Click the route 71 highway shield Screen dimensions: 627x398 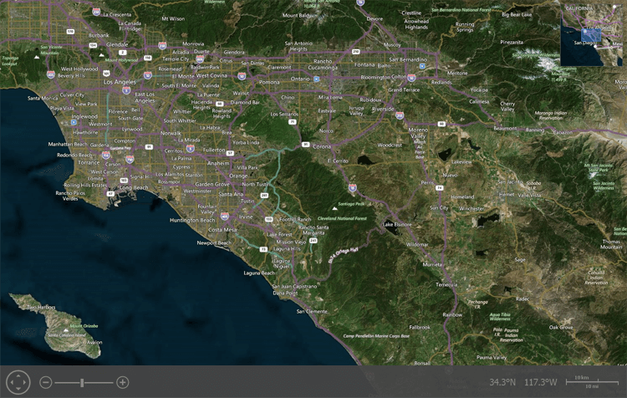pyautogui.click(x=293, y=121)
